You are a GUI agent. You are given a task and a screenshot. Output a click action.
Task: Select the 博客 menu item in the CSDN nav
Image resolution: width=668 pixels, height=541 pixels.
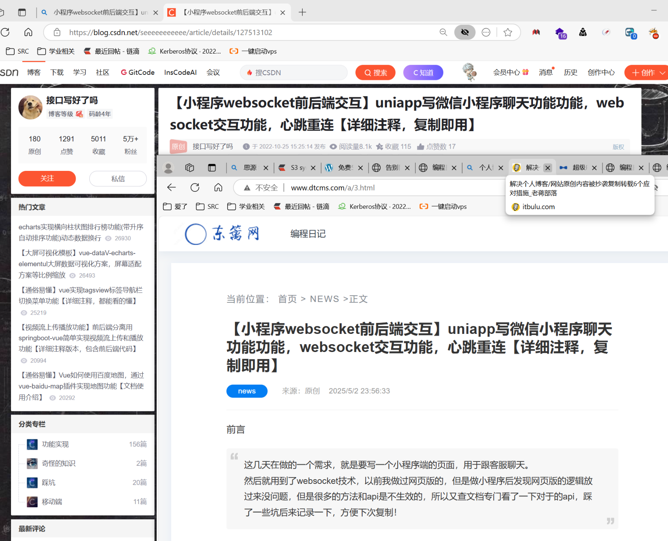click(34, 72)
